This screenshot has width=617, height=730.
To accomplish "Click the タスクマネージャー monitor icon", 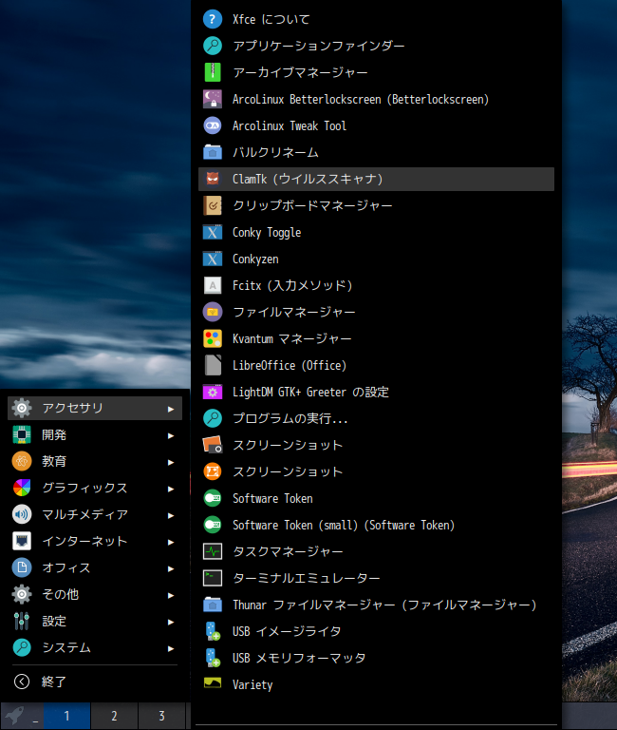I will 213,551.
